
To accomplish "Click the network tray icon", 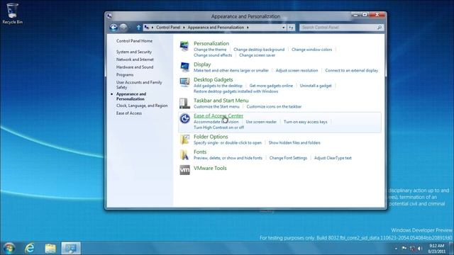I will (x=412, y=249).
